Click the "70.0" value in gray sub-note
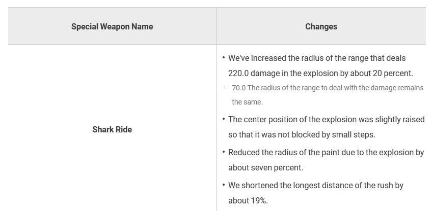433x211 pixels. [238, 88]
